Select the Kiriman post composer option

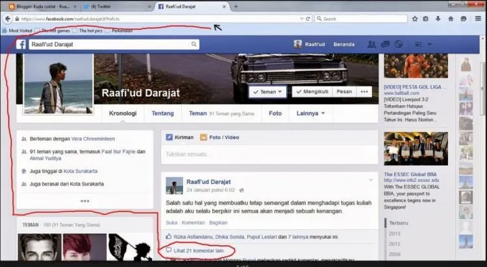[180, 137]
